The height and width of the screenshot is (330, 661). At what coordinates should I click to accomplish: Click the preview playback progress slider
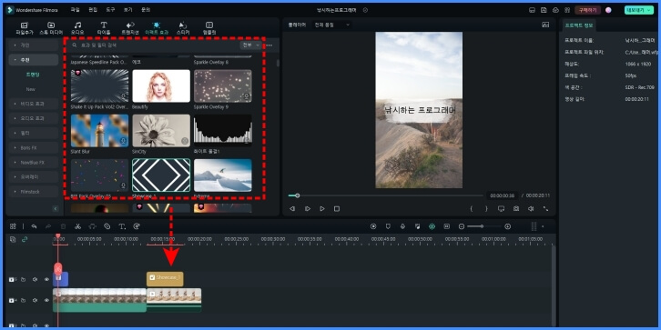click(x=385, y=195)
